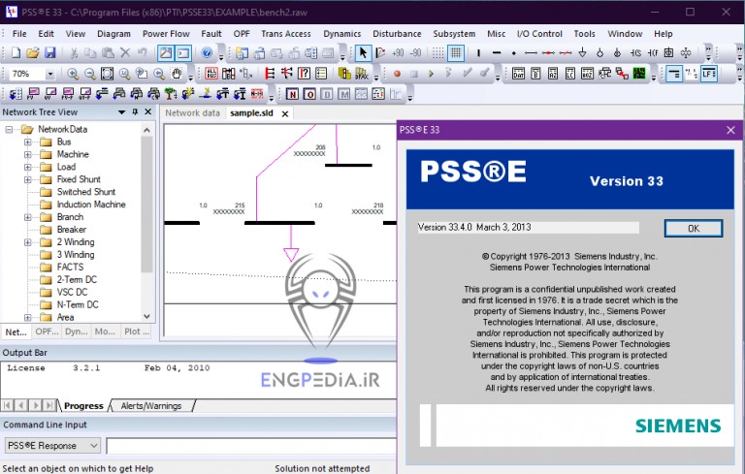This screenshot has height=474, width=745.
Task: Expand the Machine folder node
Action: point(27,154)
